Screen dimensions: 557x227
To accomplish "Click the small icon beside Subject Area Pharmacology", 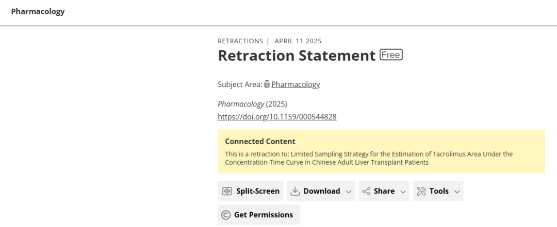I will [267, 84].
